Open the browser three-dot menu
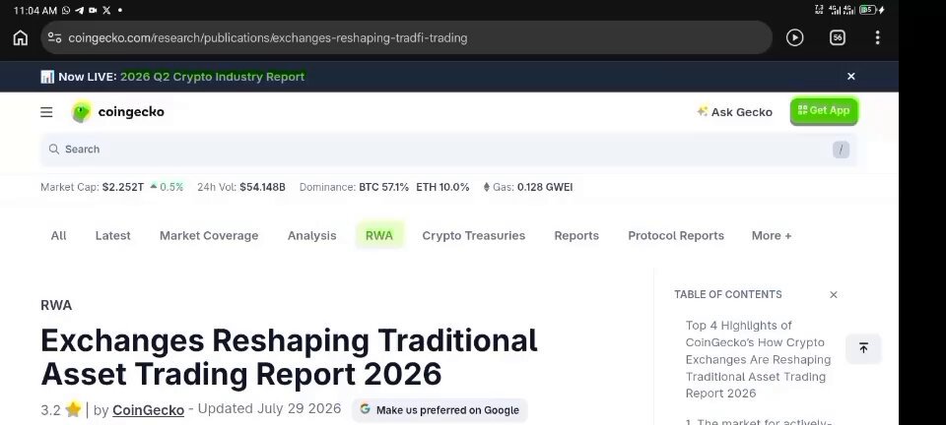Viewport: 946px width, 425px height. point(877,38)
